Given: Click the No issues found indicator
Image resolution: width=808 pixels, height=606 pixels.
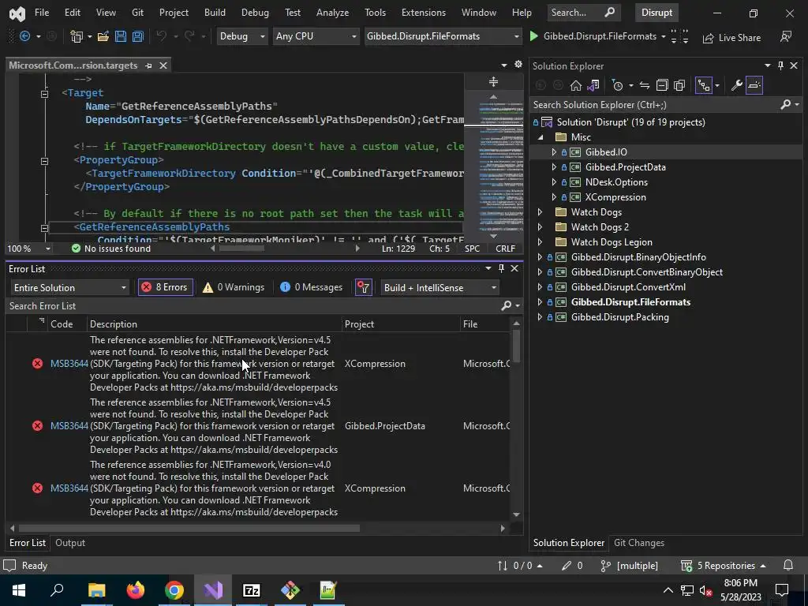Looking at the screenshot, I should [x=110, y=249].
